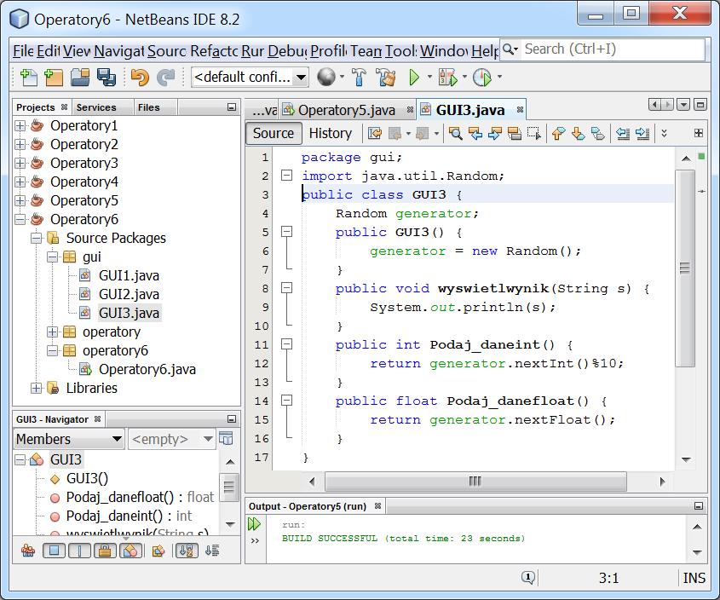
Task: Re-run the output with green arrows
Action: pyautogui.click(x=255, y=524)
